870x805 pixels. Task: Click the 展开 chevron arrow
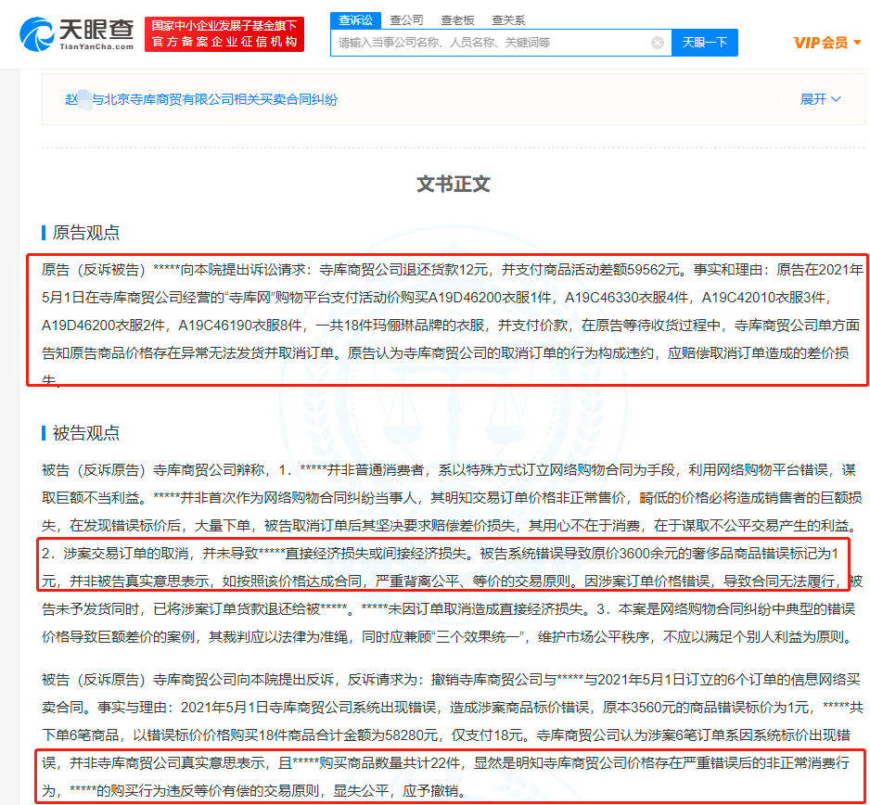point(837,99)
